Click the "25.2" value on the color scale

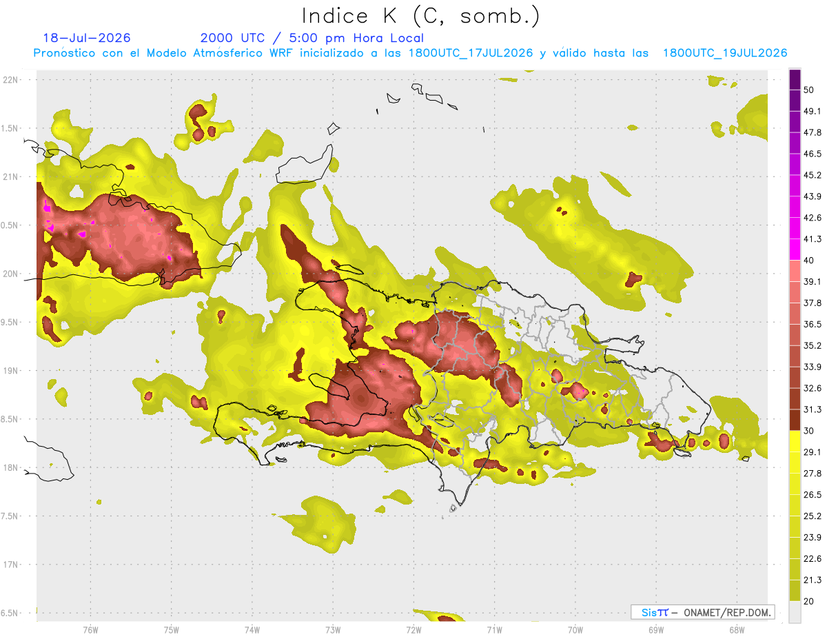[x=813, y=516]
